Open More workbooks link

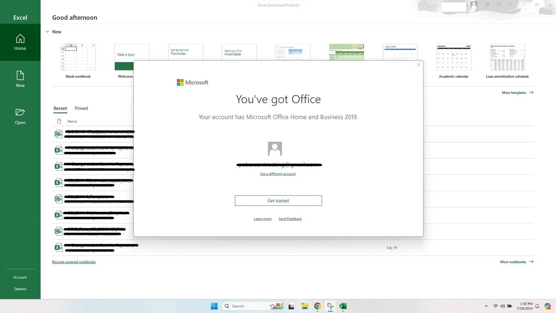[517, 262]
